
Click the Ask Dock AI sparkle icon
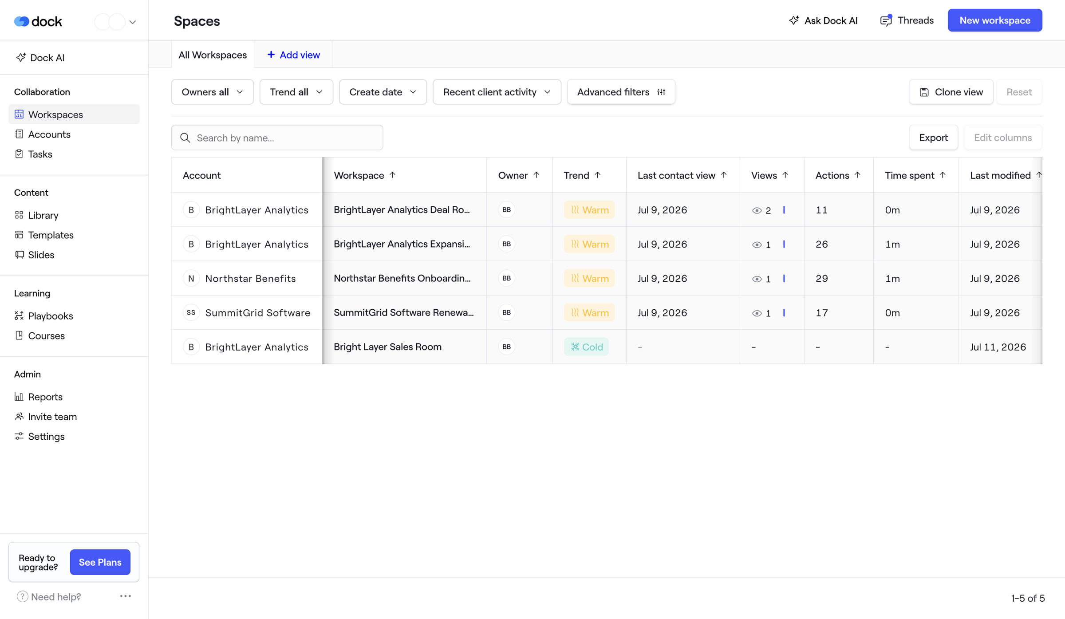pyautogui.click(x=794, y=20)
